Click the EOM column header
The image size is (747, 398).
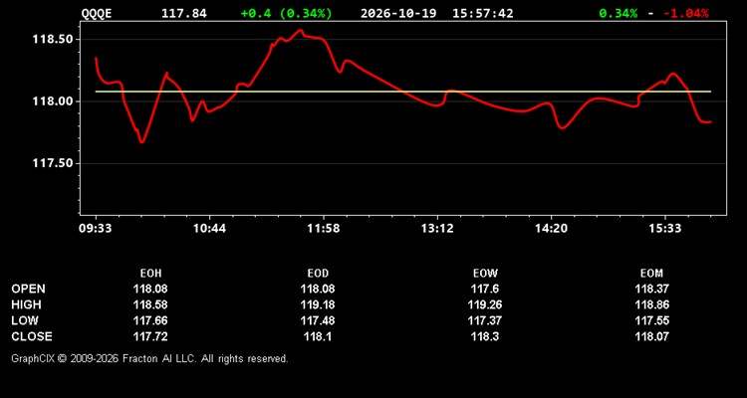point(651,274)
